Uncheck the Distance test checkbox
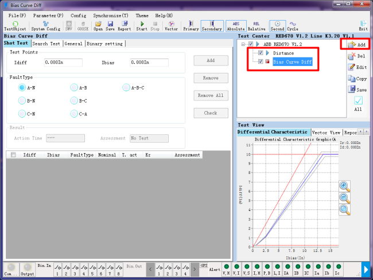373x280 pixels. 261,53
